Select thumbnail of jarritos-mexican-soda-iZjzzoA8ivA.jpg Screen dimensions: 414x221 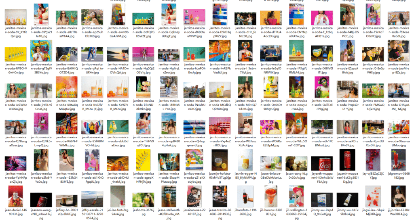pyautogui.click(x=348, y=51)
